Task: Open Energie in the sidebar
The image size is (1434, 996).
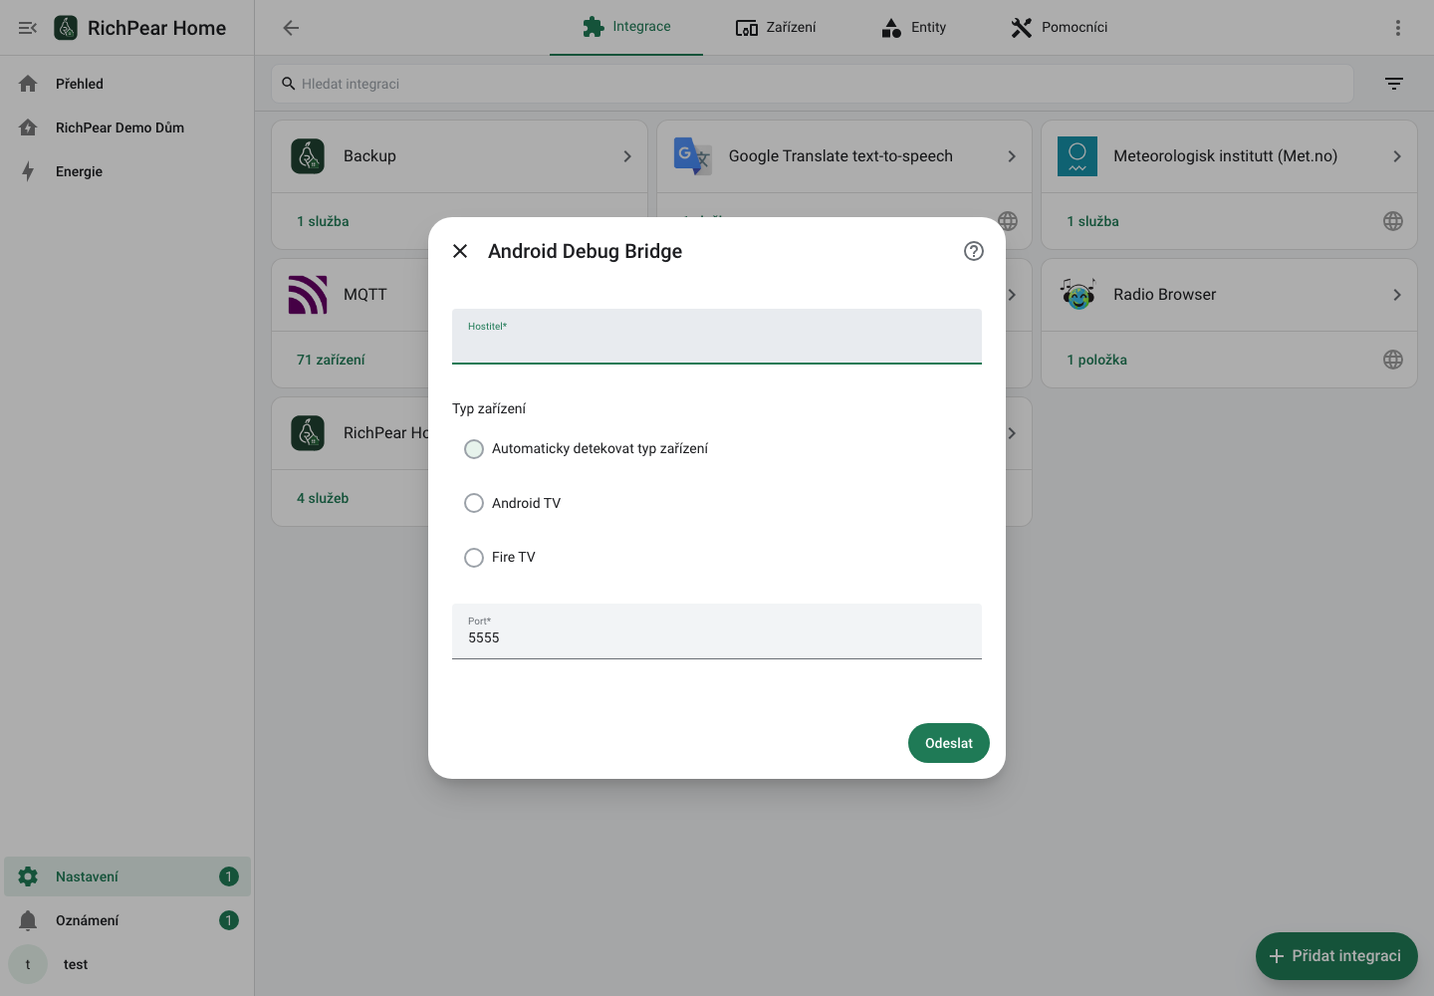Action: click(x=127, y=171)
